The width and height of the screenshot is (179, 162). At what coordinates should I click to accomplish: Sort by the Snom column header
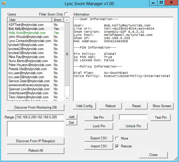pyautogui.click(x=58, y=20)
